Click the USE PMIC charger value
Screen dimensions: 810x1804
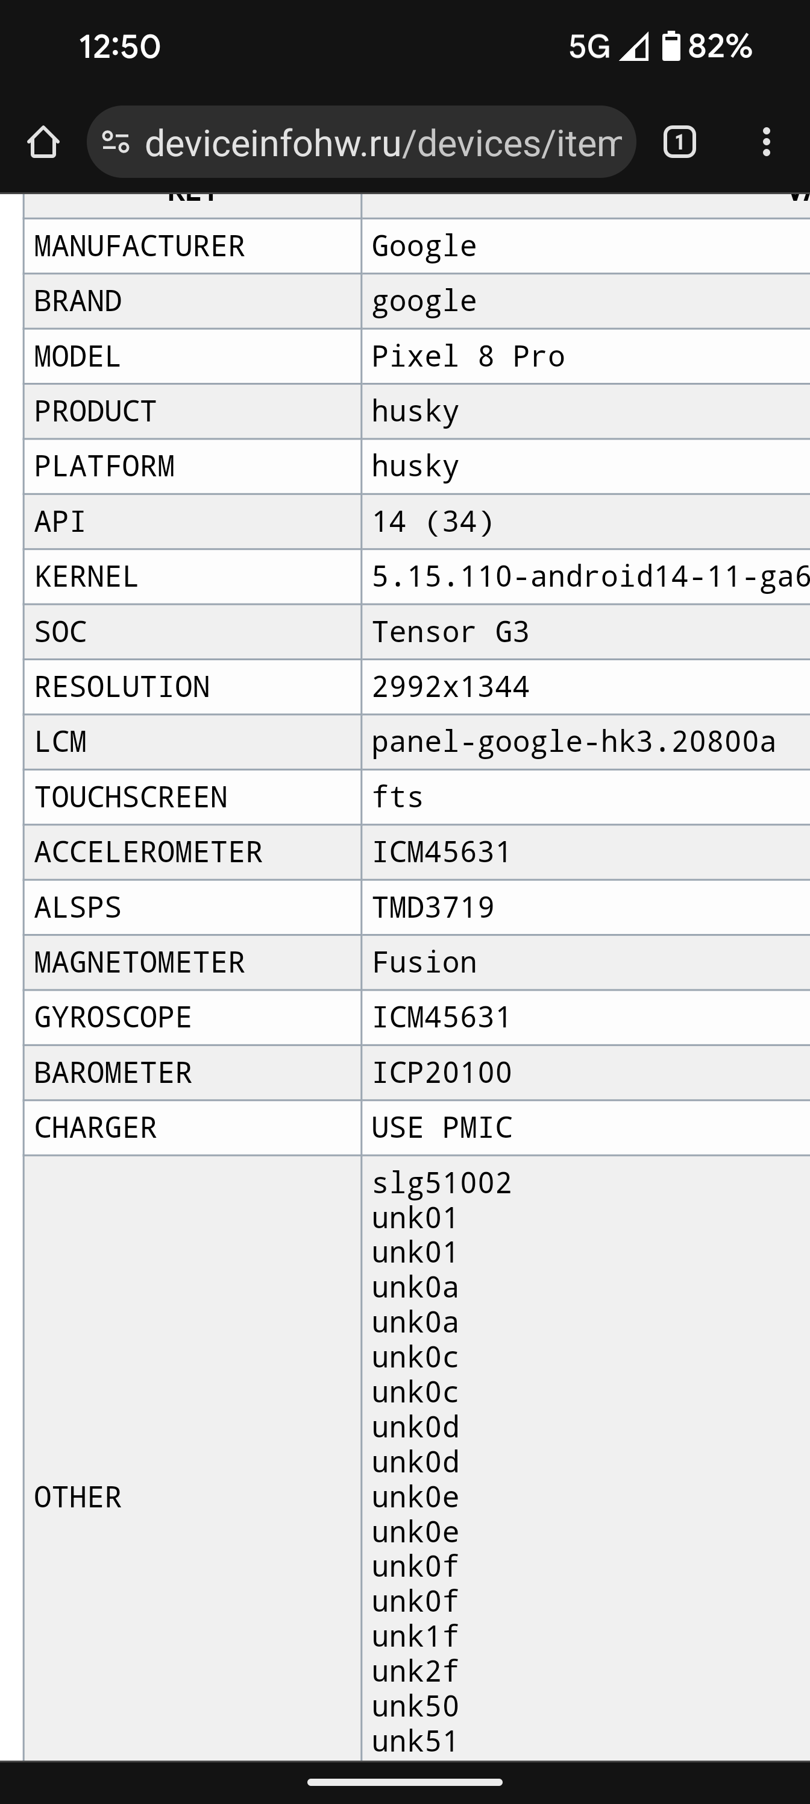tap(442, 1128)
